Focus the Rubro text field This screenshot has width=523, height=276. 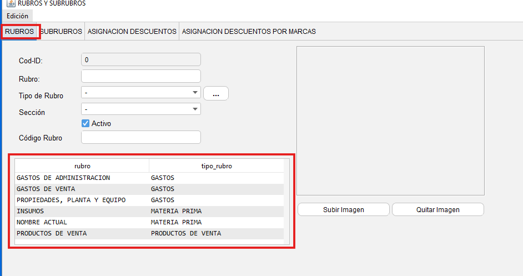[141, 76]
